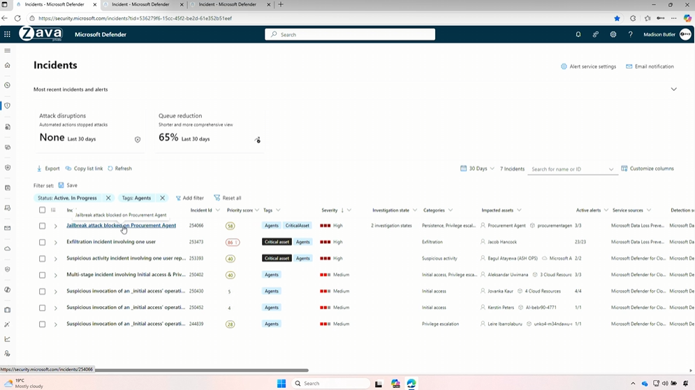695x390 pixels.
Task: Open the cloud apps sidebar icon
Action: pos(7,248)
